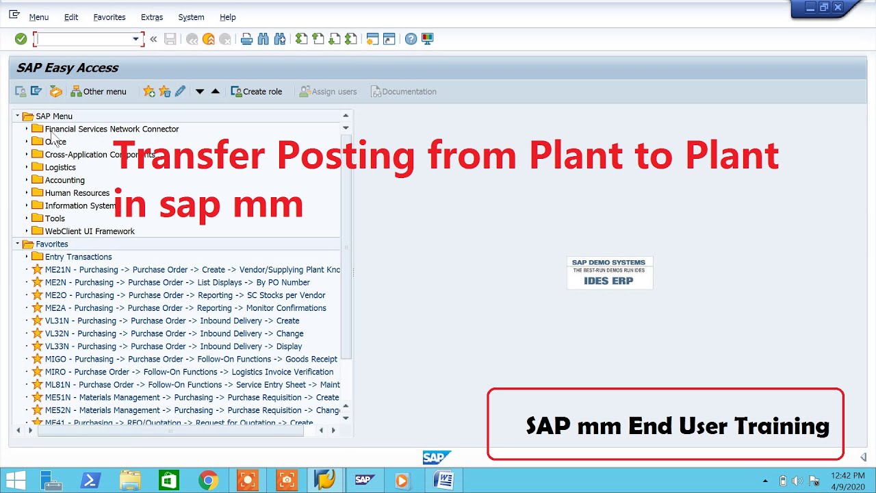
Task: Click the Documentation button
Action: [403, 91]
